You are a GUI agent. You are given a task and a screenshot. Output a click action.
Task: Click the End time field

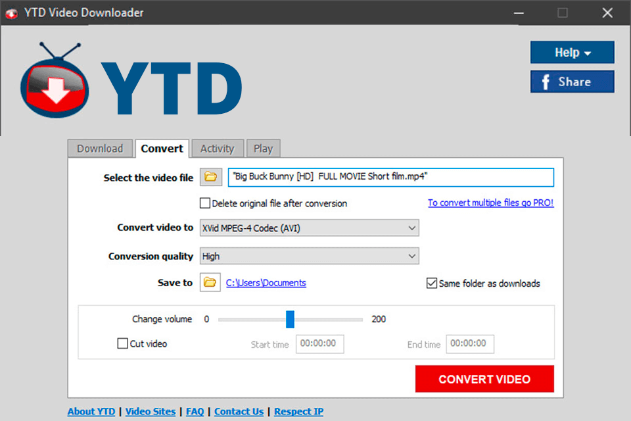(x=470, y=343)
